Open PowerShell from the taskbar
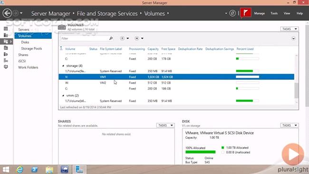The width and height of the screenshot is (309, 174). (x=35, y=170)
